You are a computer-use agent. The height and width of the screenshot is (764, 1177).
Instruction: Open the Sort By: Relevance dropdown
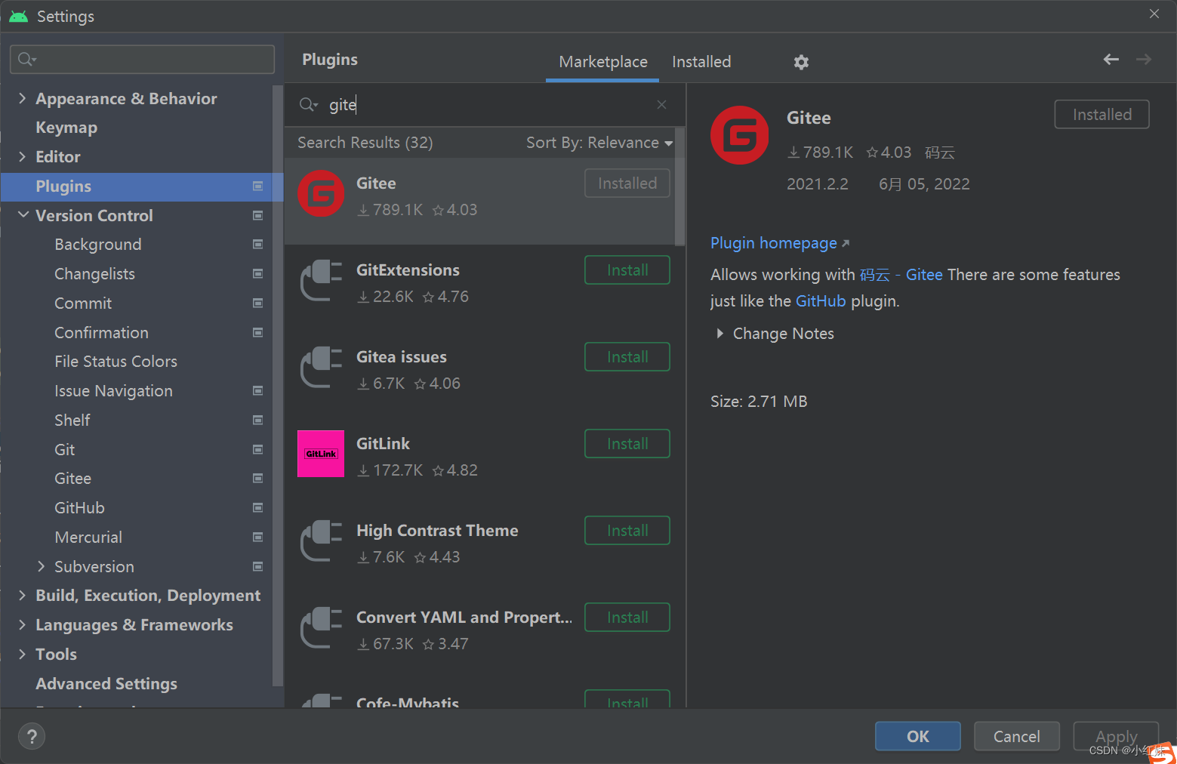coord(599,143)
